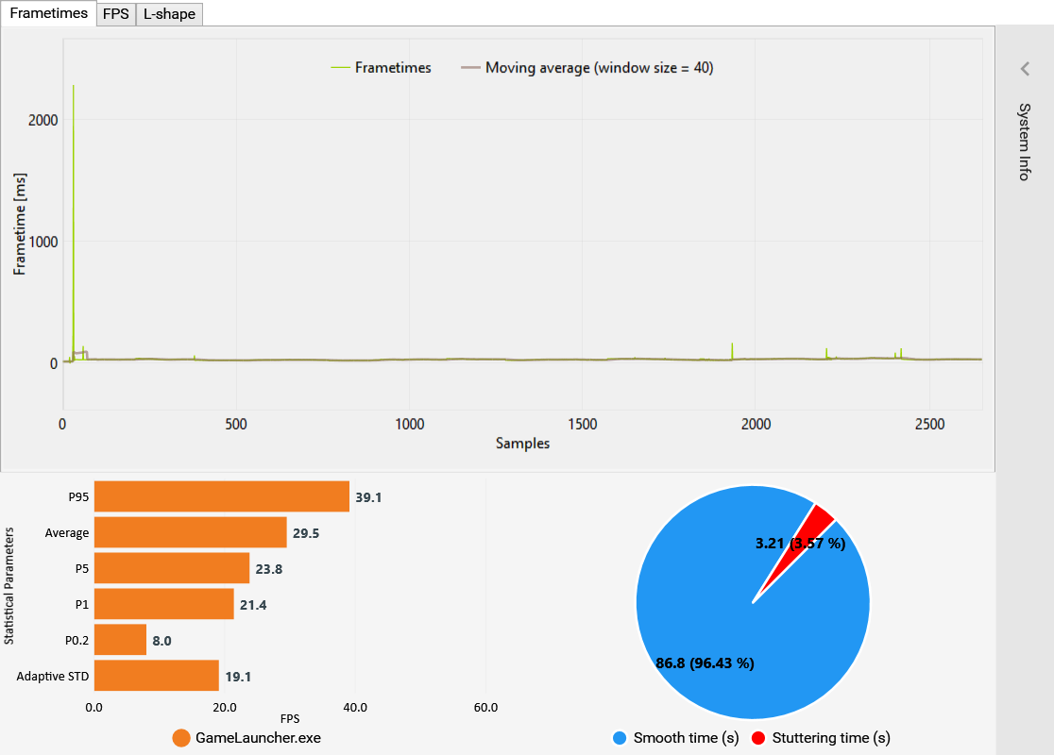Toggle Smooth time blue legend marker
The image size is (1054, 755).
pos(620,737)
